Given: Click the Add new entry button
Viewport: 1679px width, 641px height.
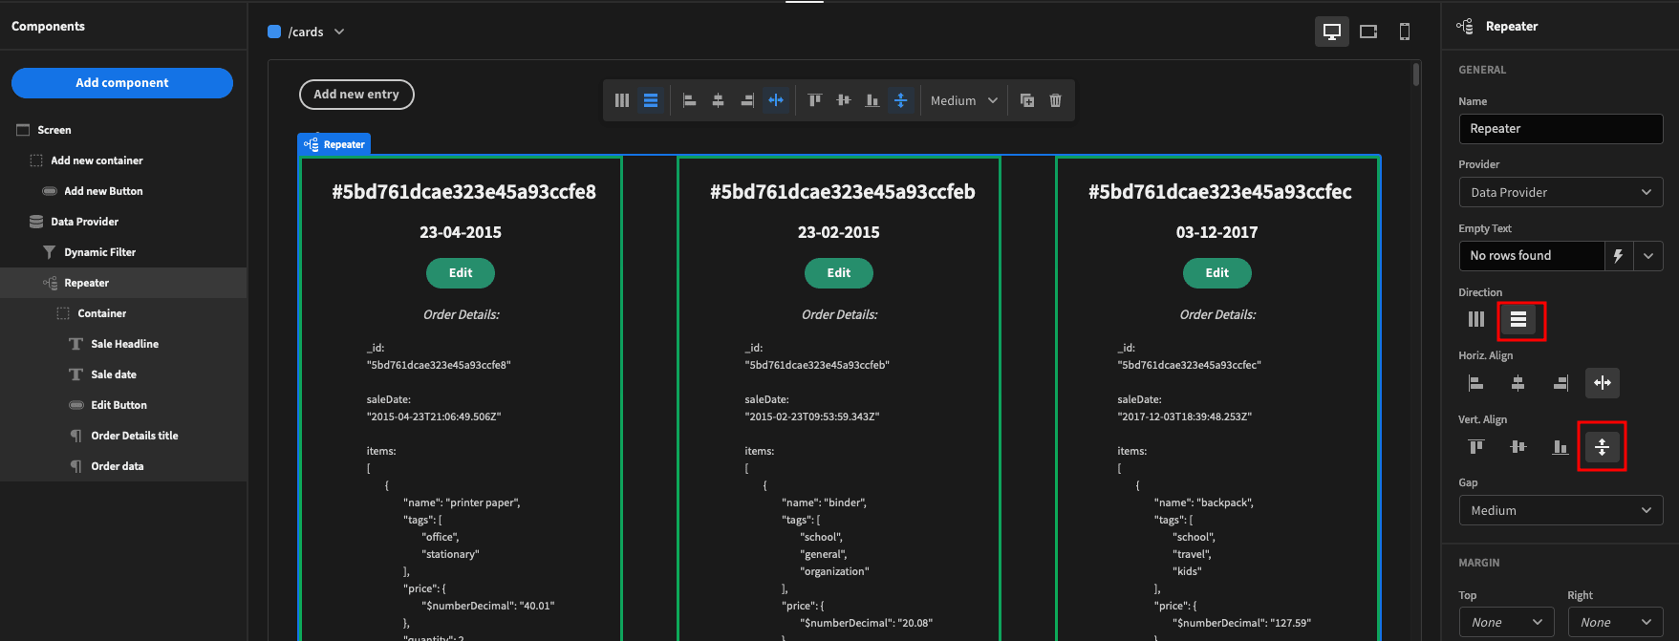Looking at the screenshot, I should 356,95.
